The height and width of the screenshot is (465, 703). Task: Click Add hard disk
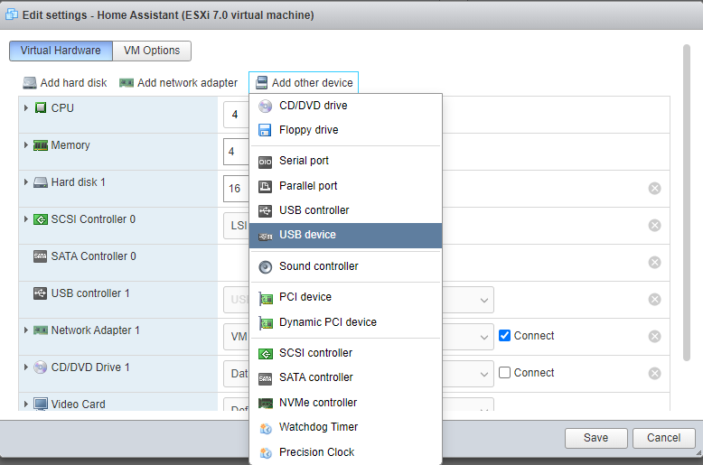tap(65, 83)
